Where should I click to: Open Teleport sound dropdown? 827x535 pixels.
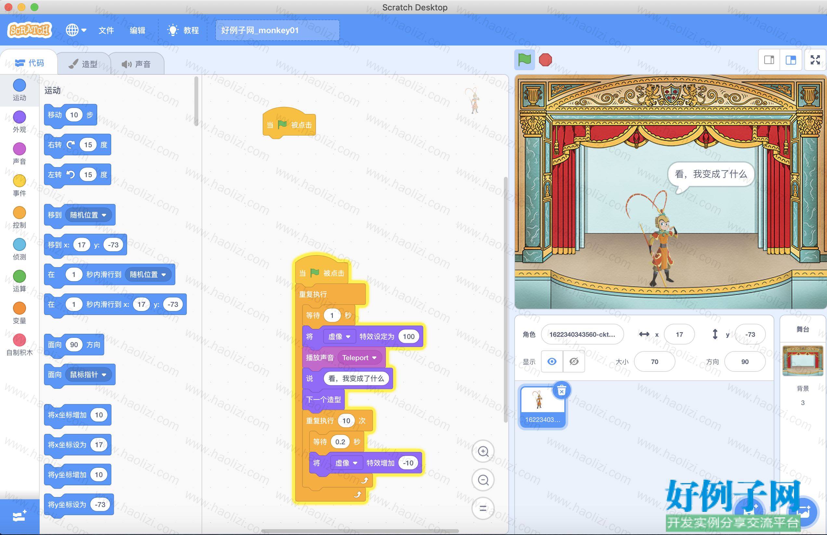pyautogui.click(x=359, y=358)
